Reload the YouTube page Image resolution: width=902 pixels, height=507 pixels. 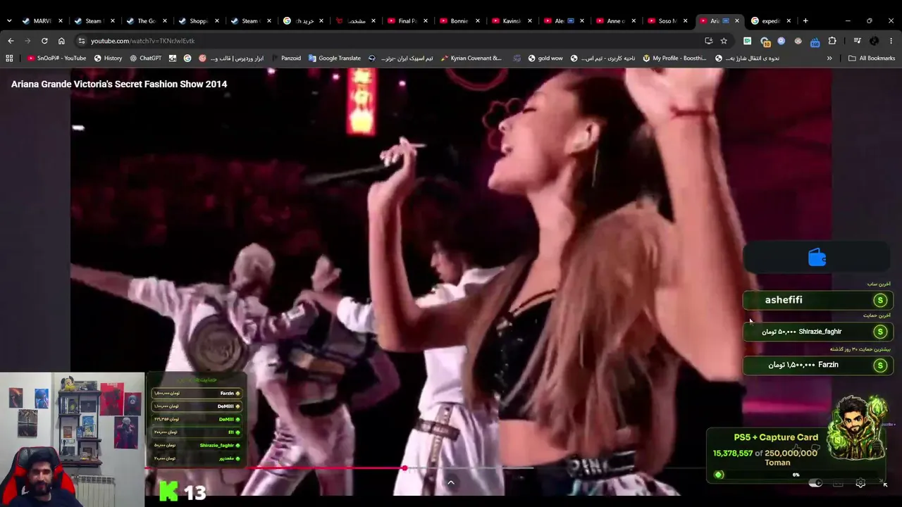point(44,41)
